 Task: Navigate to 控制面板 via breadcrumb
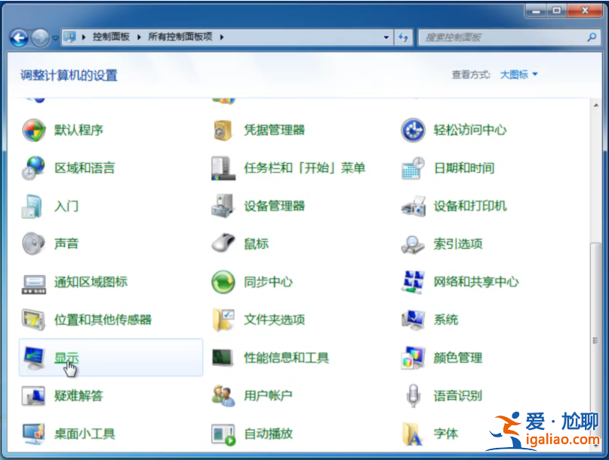pyautogui.click(x=110, y=36)
